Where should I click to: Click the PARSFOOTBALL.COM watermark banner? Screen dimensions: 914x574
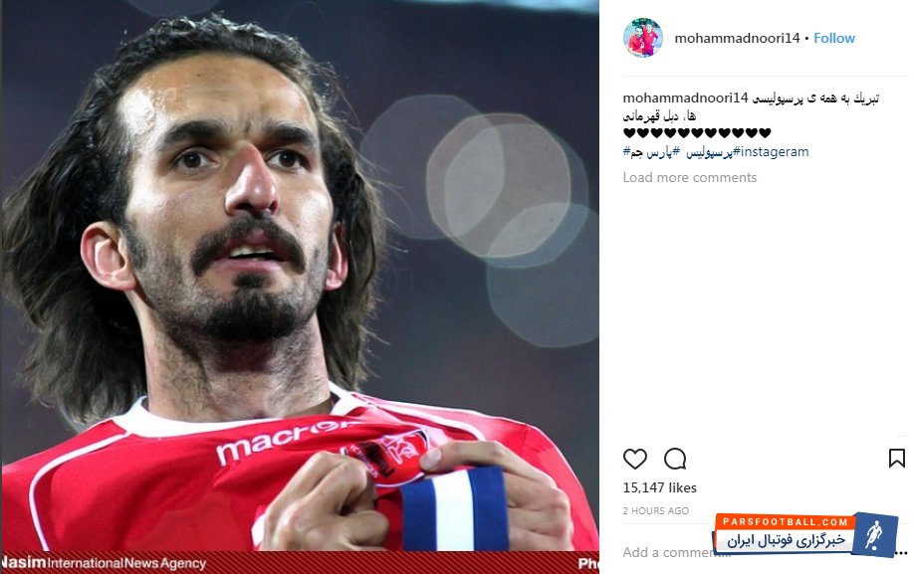tap(784, 522)
